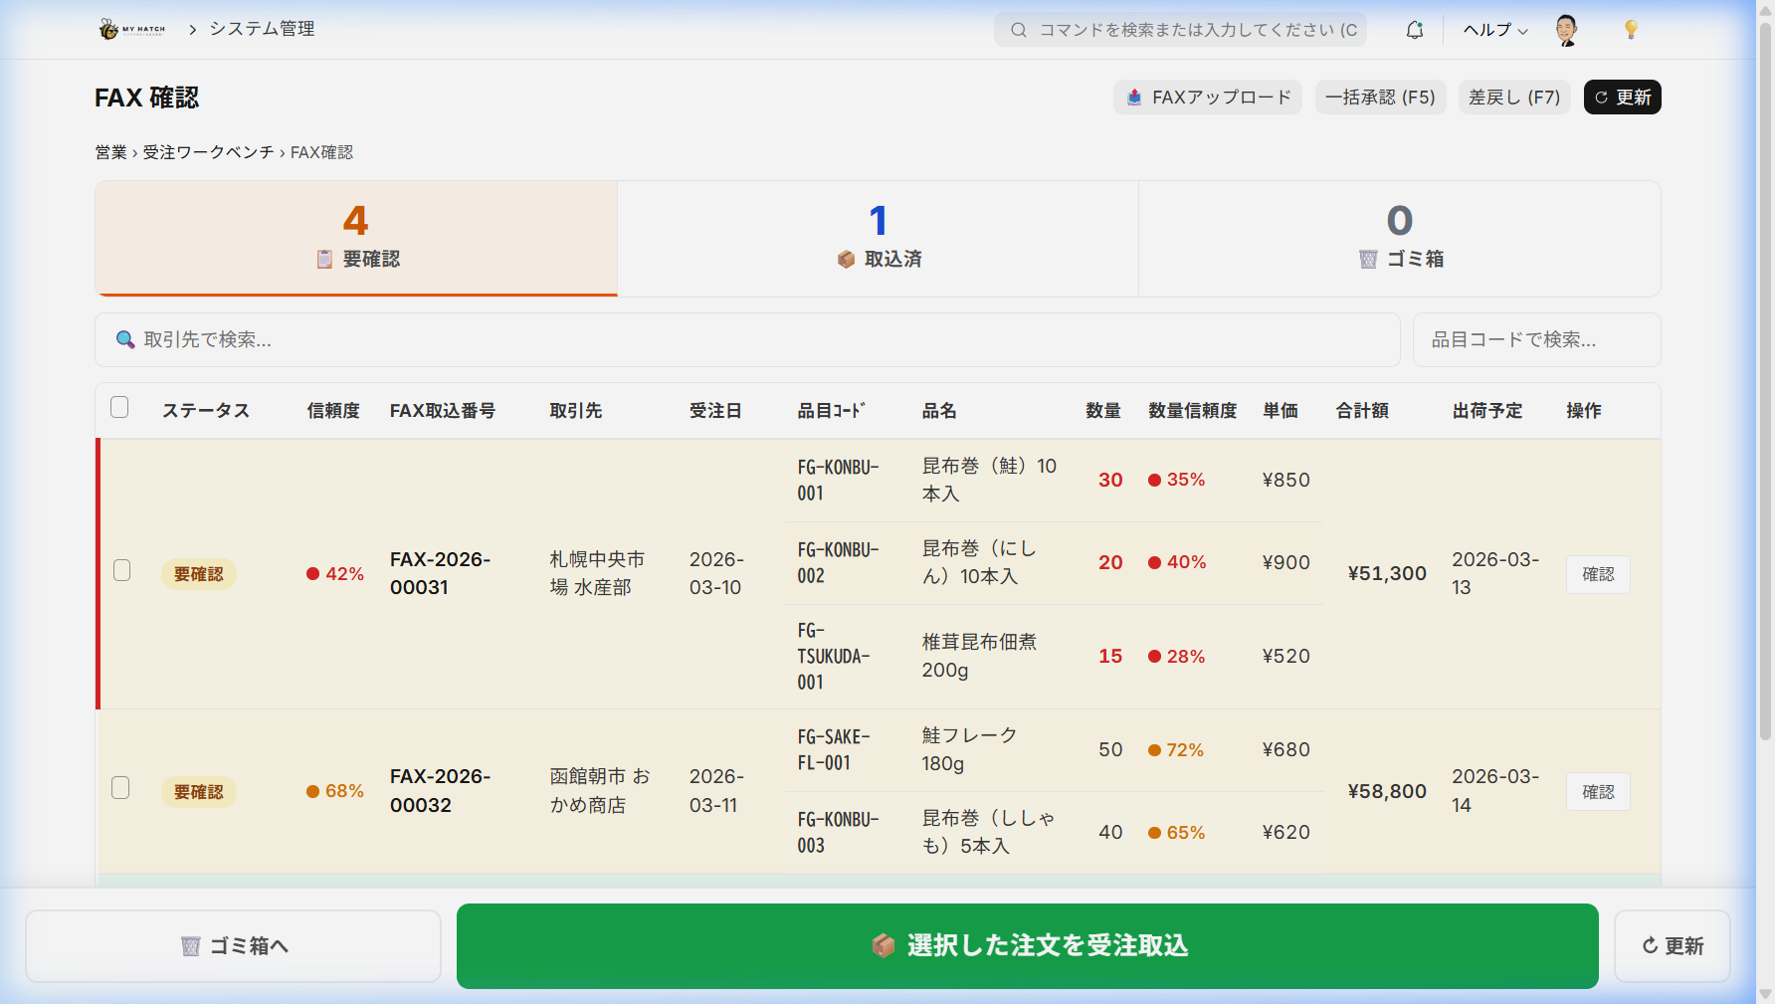
Task: Toggle the select-all header checkbox
Action: pyautogui.click(x=119, y=407)
